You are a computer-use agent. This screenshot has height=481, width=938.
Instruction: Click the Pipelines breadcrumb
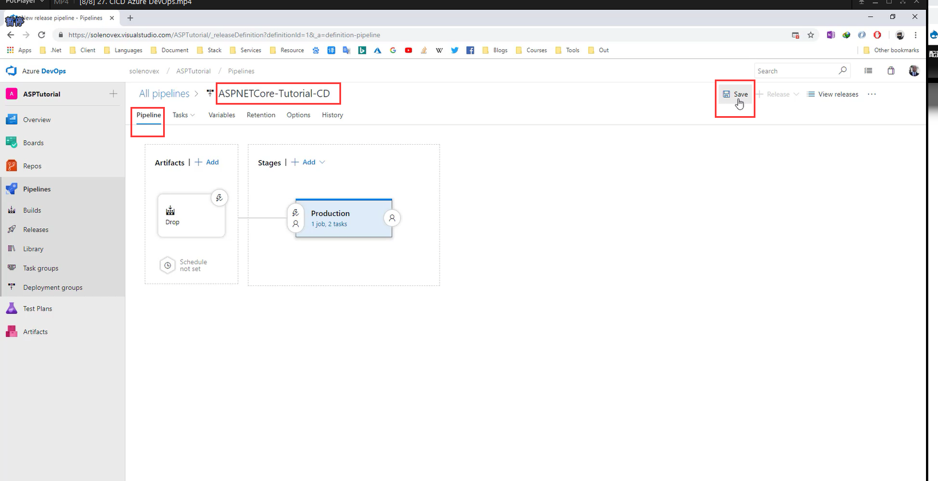[x=241, y=71]
